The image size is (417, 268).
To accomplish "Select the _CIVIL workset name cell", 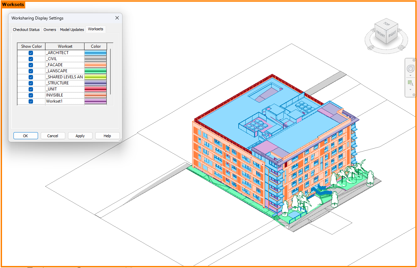I will 65,59.
